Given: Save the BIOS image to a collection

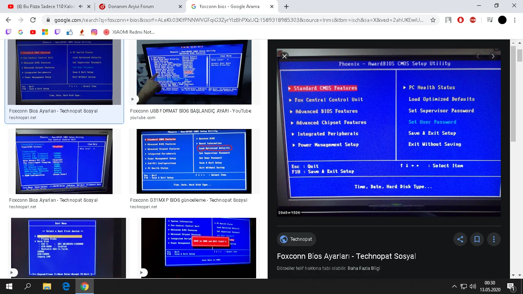Looking at the screenshot, I should (477, 239).
